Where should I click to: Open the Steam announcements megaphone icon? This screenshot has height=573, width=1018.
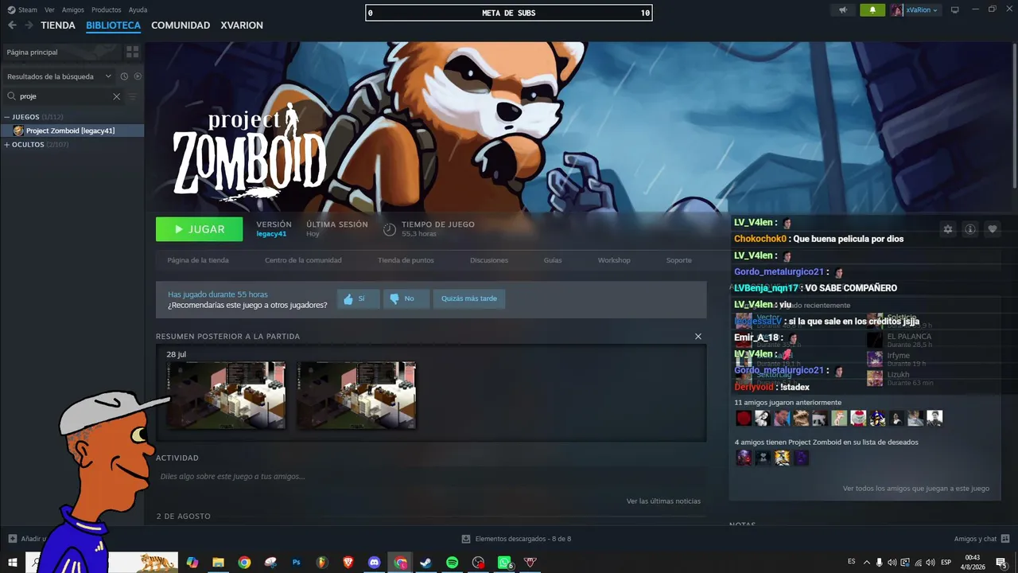(x=843, y=10)
